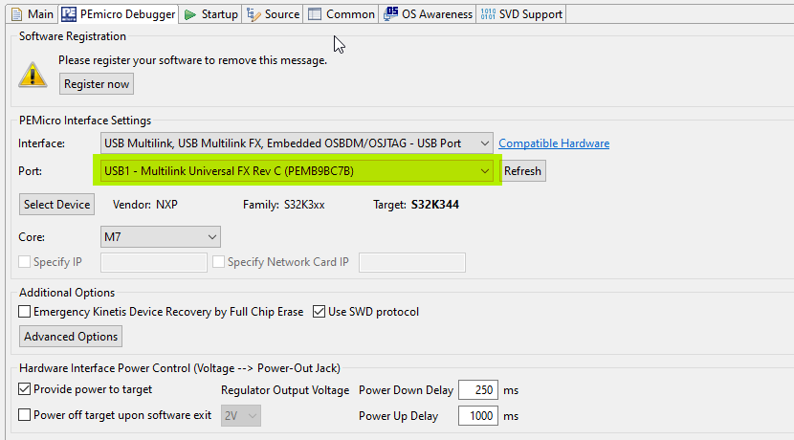
Task: Toggle the Specify Network Card IP checkbox
Action: (218, 262)
